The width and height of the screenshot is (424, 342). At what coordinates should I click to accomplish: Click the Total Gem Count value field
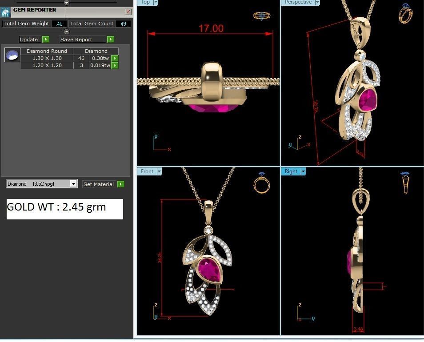(123, 24)
